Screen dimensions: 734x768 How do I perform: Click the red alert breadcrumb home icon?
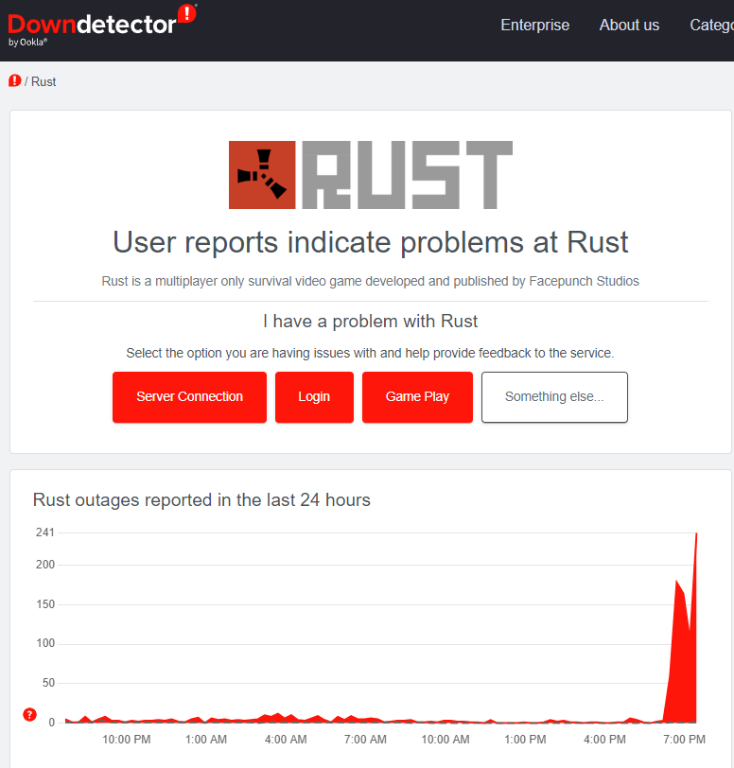[x=15, y=80]
